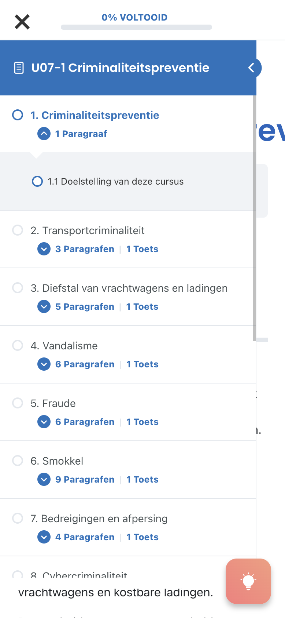This screenshot has height=618, width=285.
Task: Click the 0% voltooid progress bar
Action: tap(136, 27)
